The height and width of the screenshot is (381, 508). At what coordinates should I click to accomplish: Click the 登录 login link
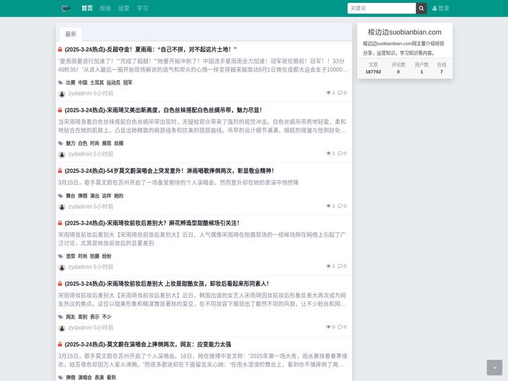440,8
